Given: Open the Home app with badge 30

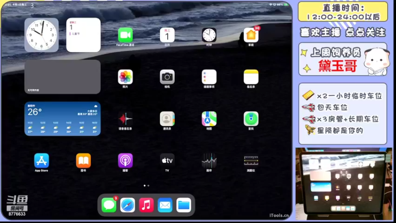Looking at the screenshot, I should click(251, 35).
